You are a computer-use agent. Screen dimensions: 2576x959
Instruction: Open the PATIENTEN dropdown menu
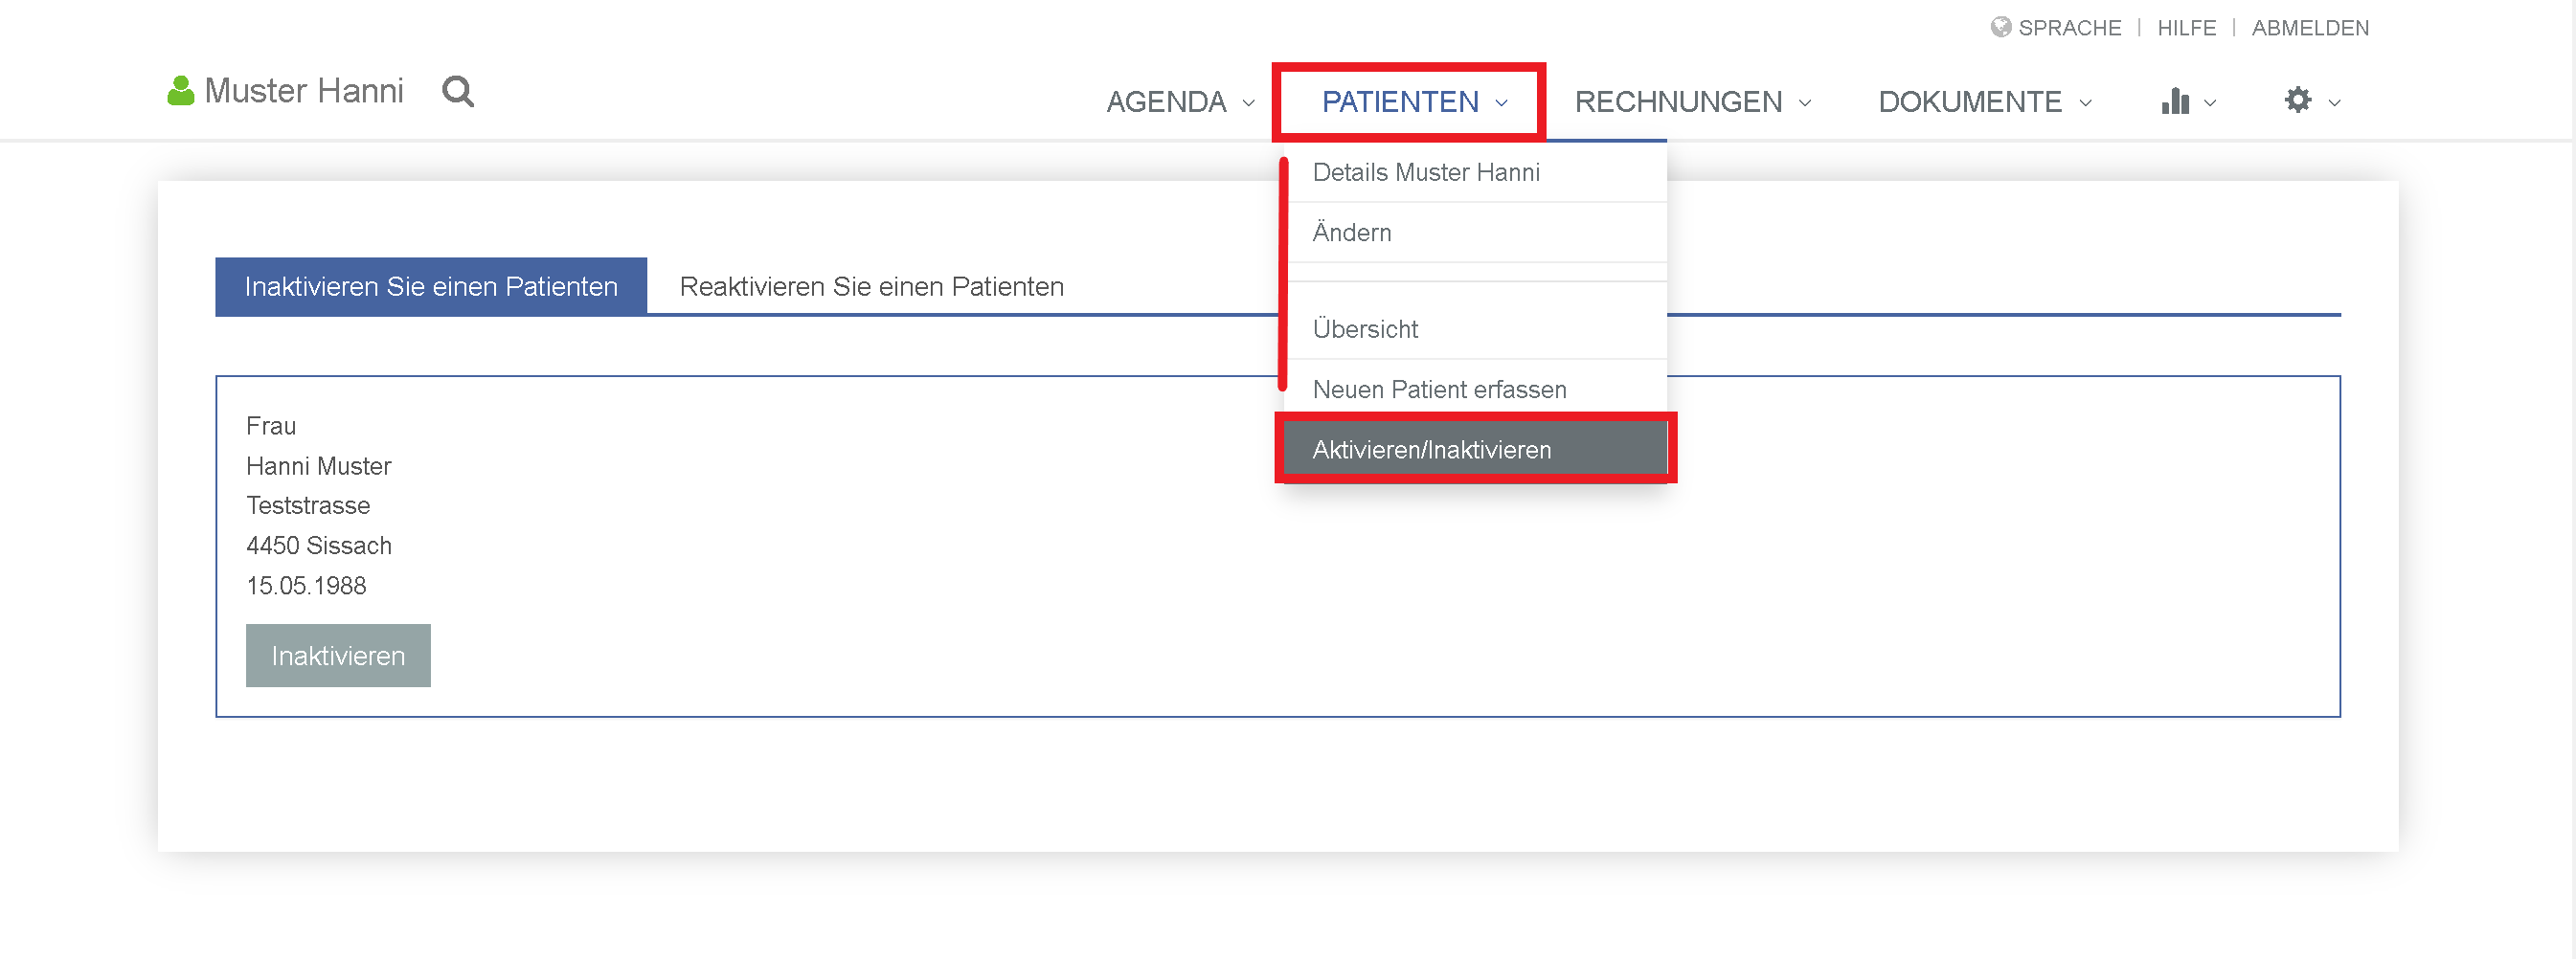[x=1413, y=101]
